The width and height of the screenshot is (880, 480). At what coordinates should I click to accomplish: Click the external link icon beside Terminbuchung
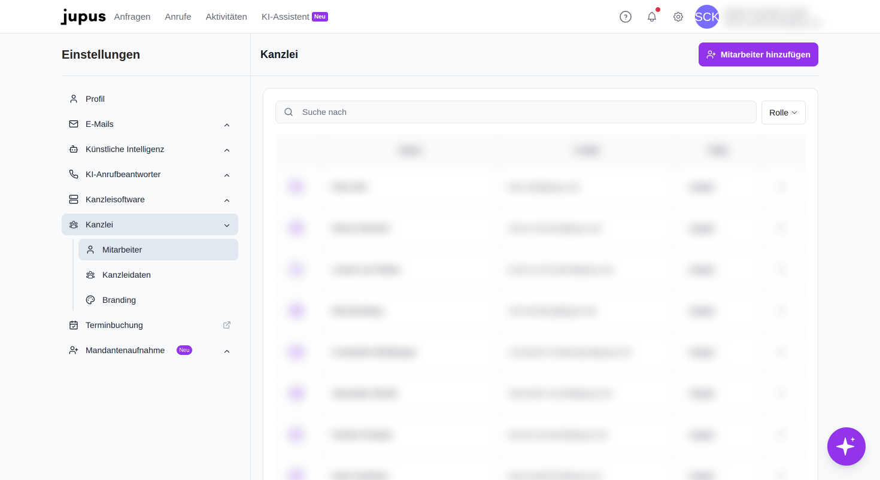click(227, 325)
